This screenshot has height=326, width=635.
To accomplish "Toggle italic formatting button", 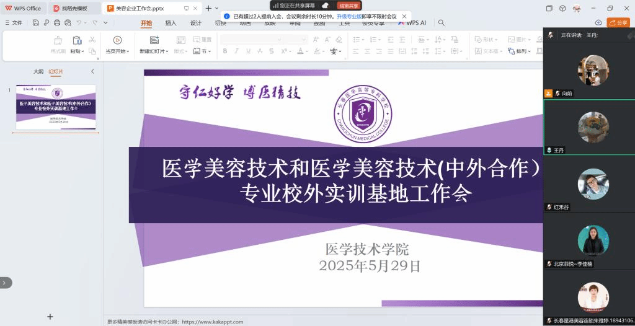I will [237, 51].
